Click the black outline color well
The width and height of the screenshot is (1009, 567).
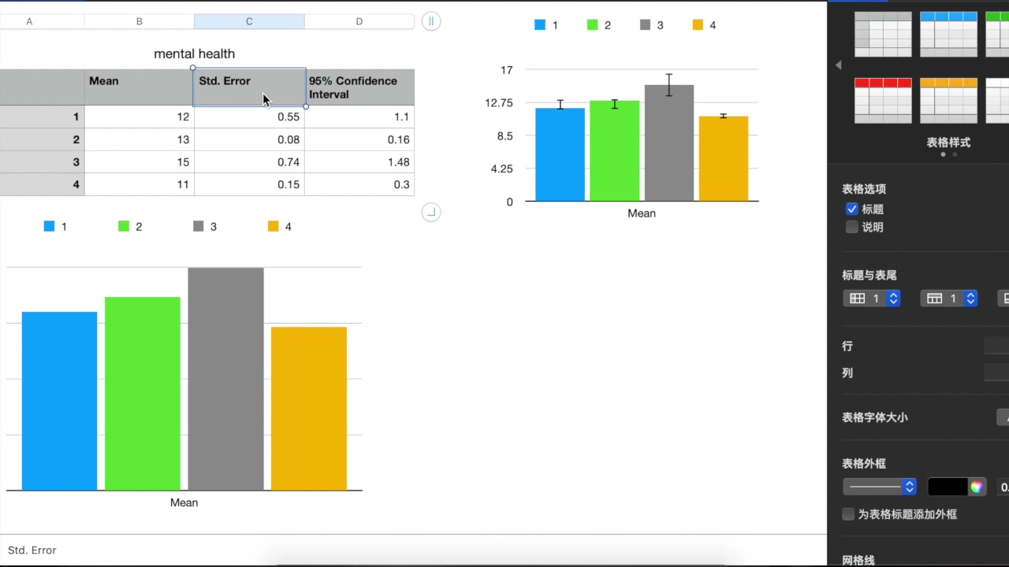pos(948,487)
